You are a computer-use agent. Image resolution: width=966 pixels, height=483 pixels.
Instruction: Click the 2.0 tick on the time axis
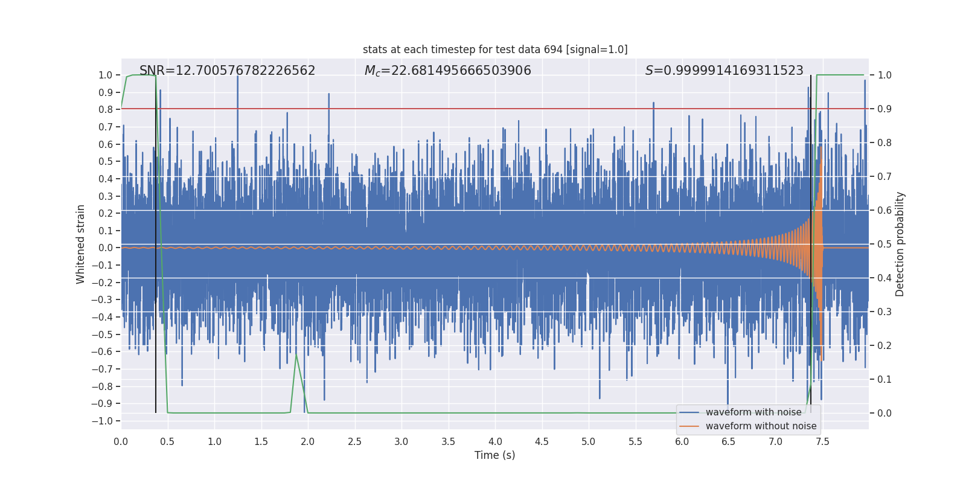click(308, 442)
